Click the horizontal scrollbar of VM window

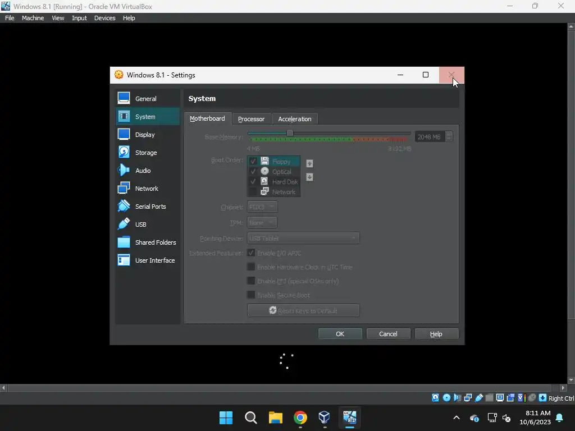[280, 388]
